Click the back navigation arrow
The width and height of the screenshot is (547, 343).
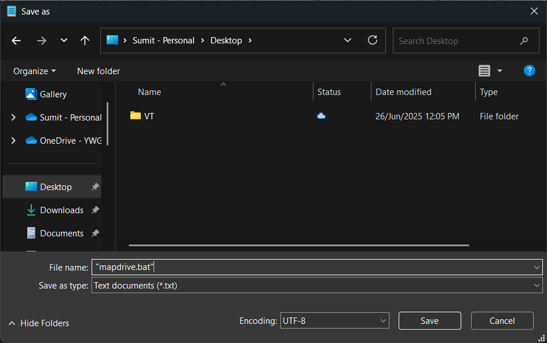(x=16, y=41)
